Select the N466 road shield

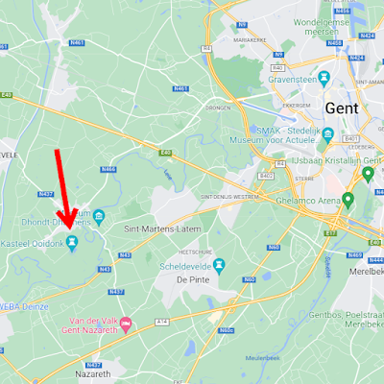point(108,169)
